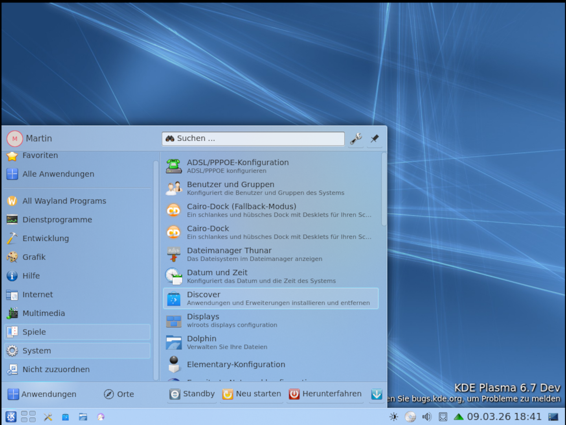Open Benutzer und Gruppen
Viewport: 566px width, 425px height.
(270, 188)
